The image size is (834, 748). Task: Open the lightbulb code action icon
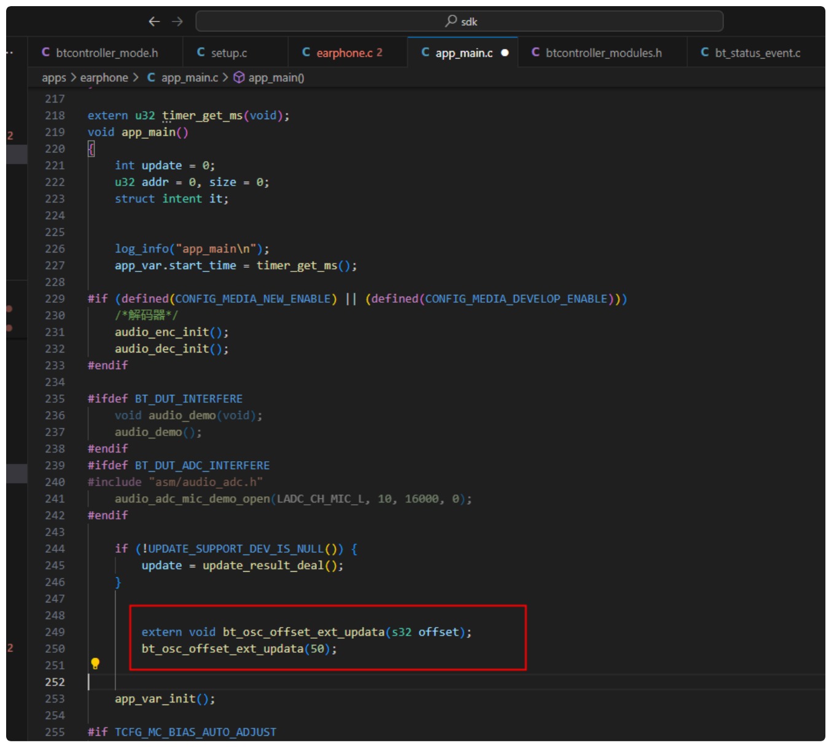(x=95, y=663)
